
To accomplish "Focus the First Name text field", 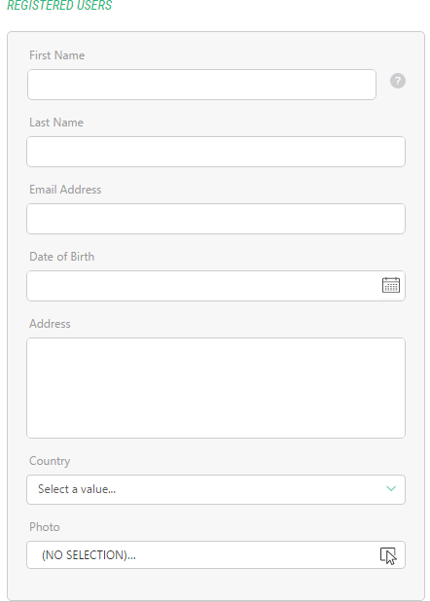I will click(x=201, y=85).
